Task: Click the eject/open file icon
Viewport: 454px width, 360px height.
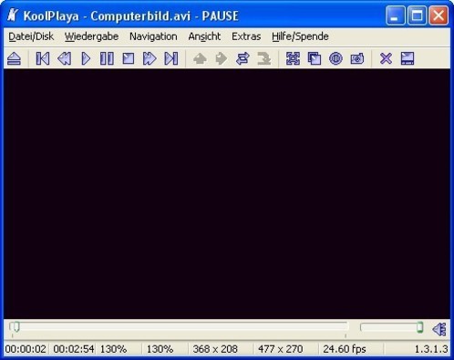Action: pos(14,58)
